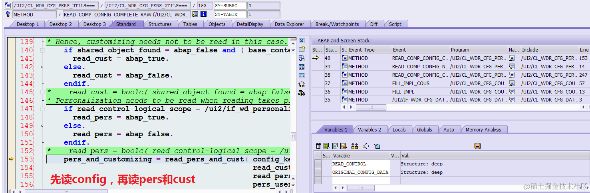
Task: Open the DetailDisplay tab
Action: 250,24
